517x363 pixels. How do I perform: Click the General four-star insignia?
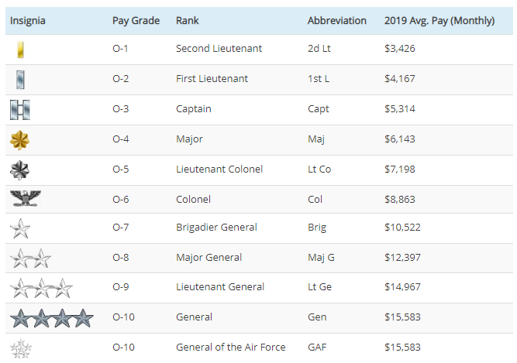click(x=51, y=317)
